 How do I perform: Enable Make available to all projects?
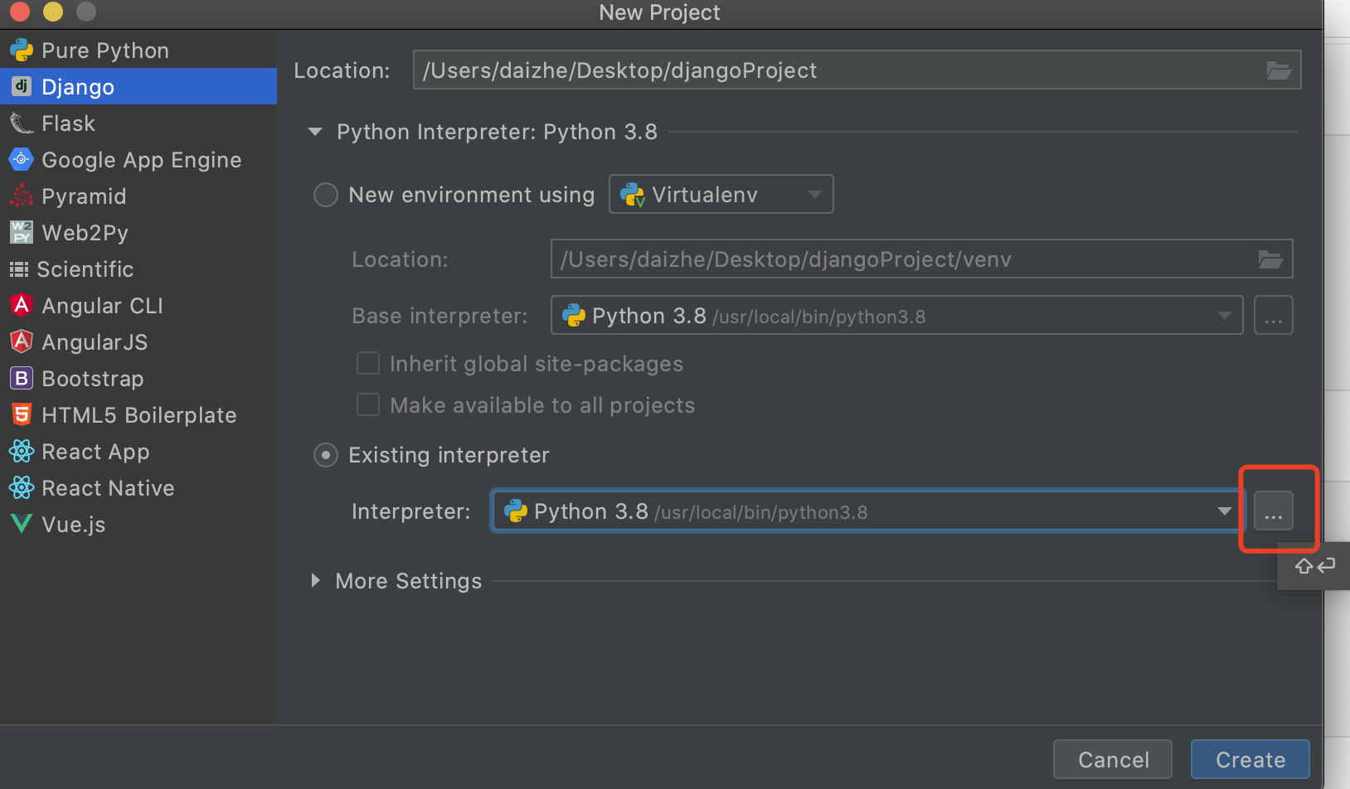click(368, 405)
